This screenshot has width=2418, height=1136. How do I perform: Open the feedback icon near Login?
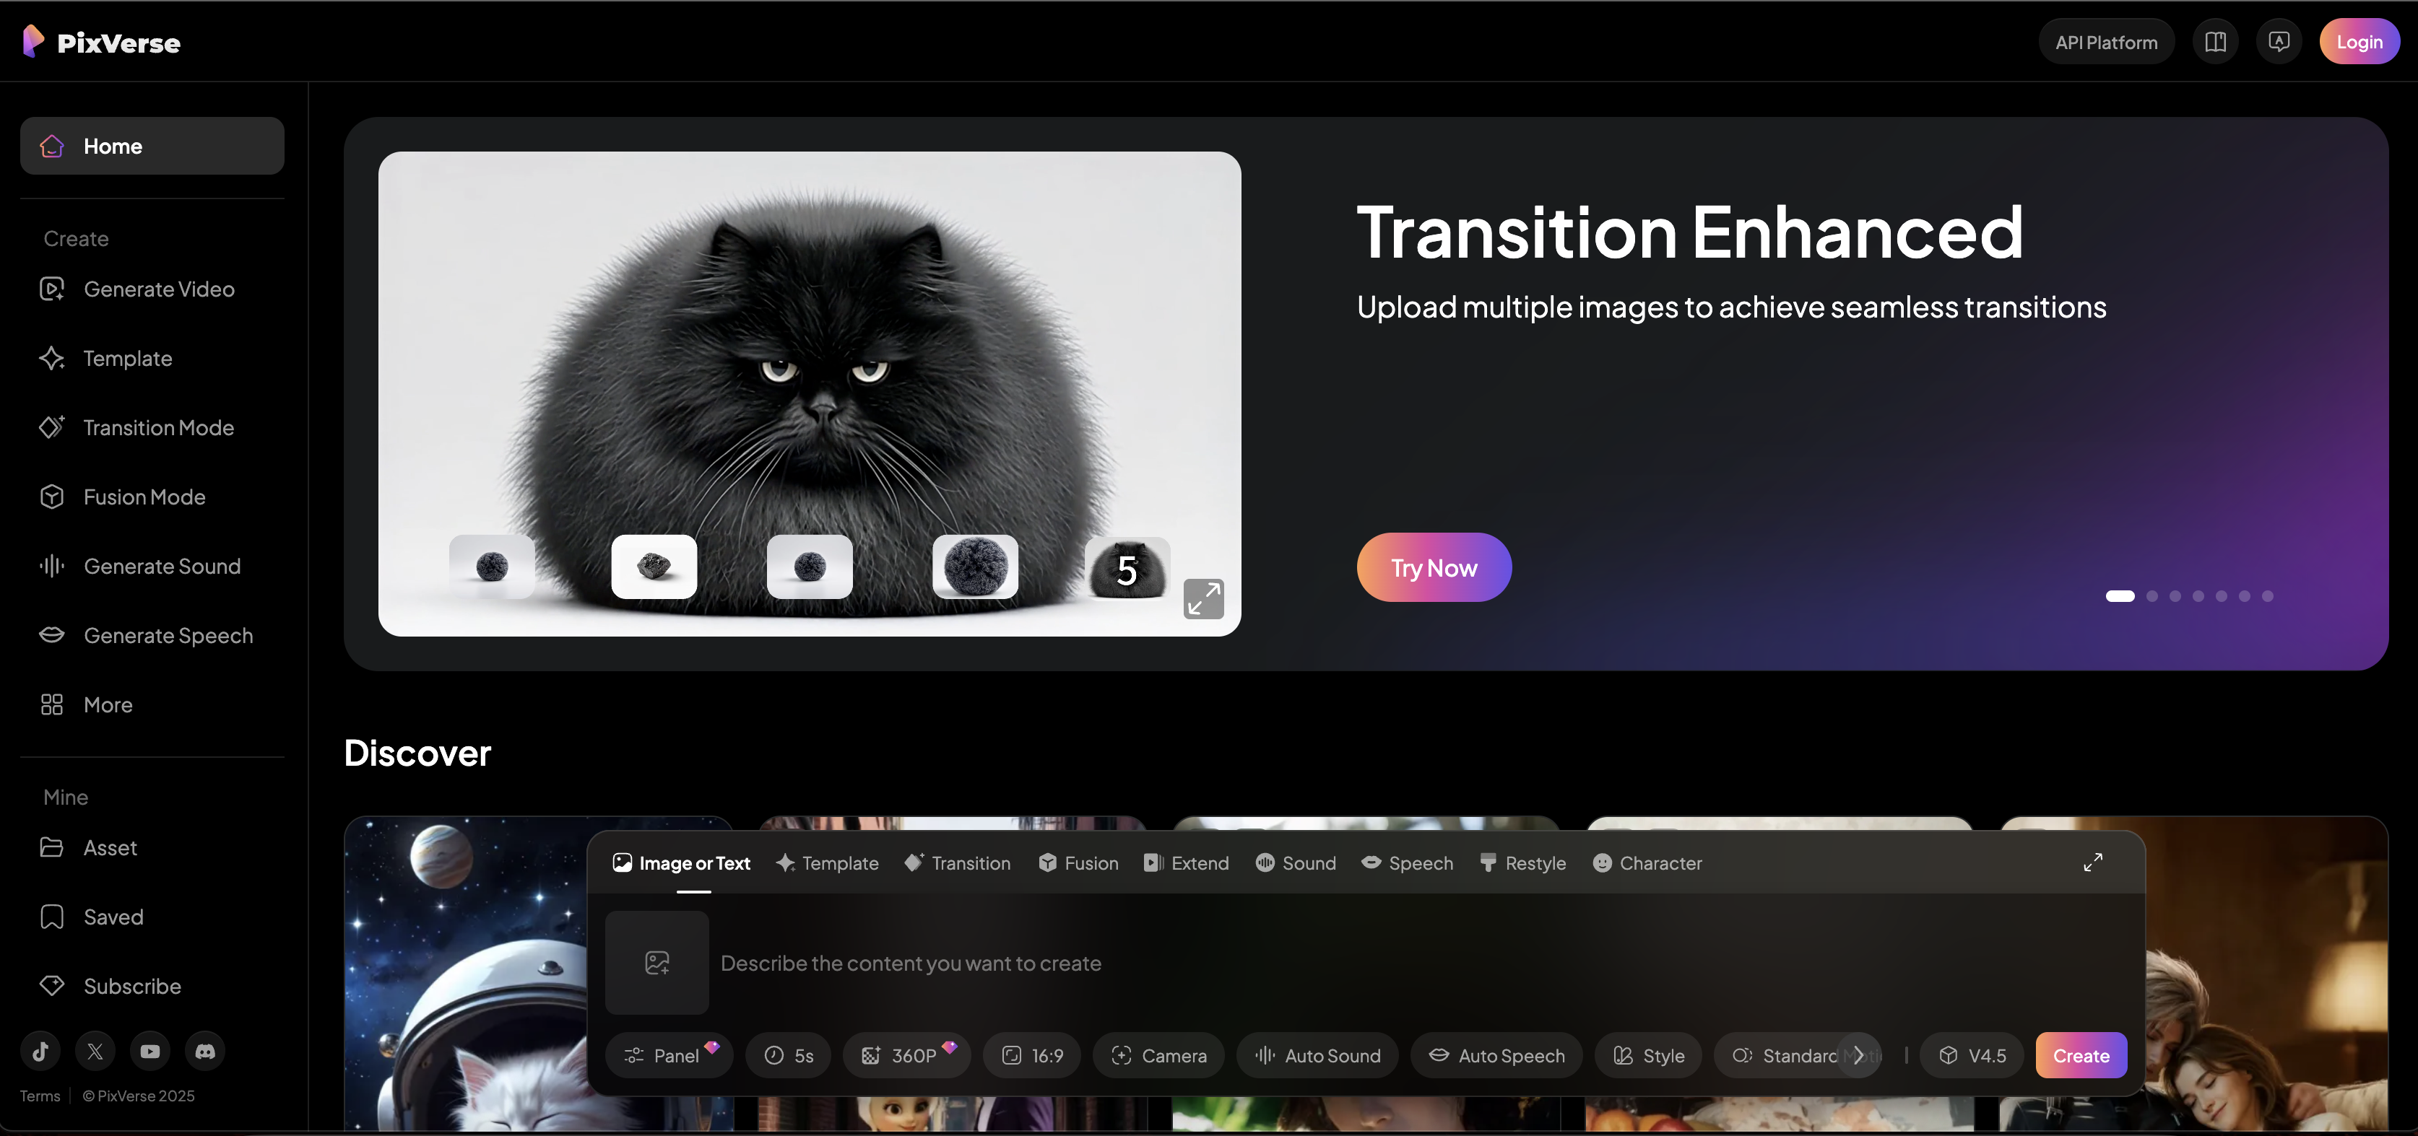click(x=2279, y=42)
